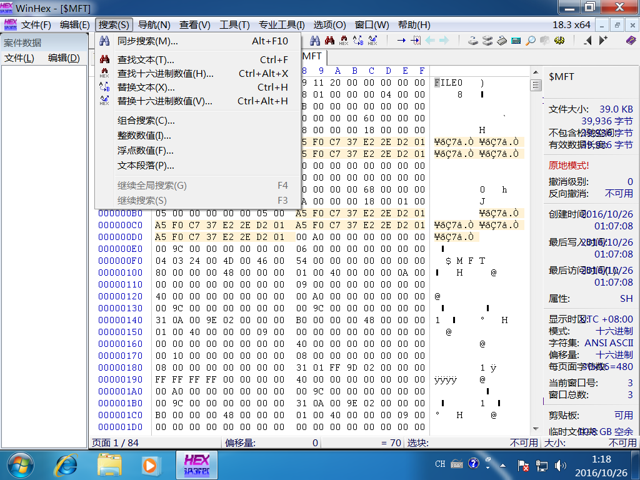Click the Action Center flag tray icon
The height and width of the screenshot is (480, 640).
pos(523,465)
